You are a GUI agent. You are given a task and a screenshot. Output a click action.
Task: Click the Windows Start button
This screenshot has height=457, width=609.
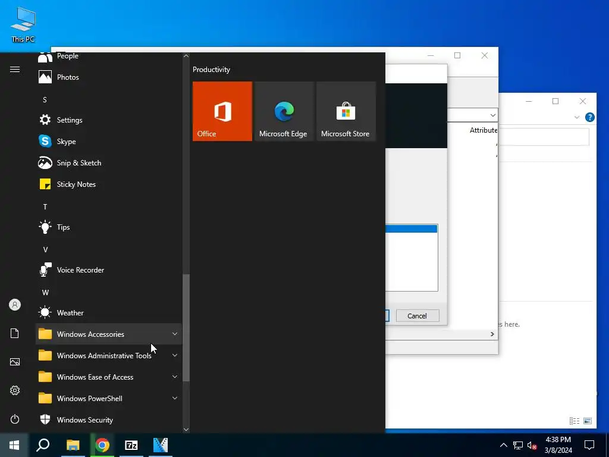pos(14,445)
